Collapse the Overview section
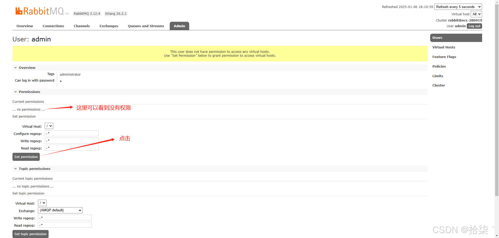 tap(15, 68)
